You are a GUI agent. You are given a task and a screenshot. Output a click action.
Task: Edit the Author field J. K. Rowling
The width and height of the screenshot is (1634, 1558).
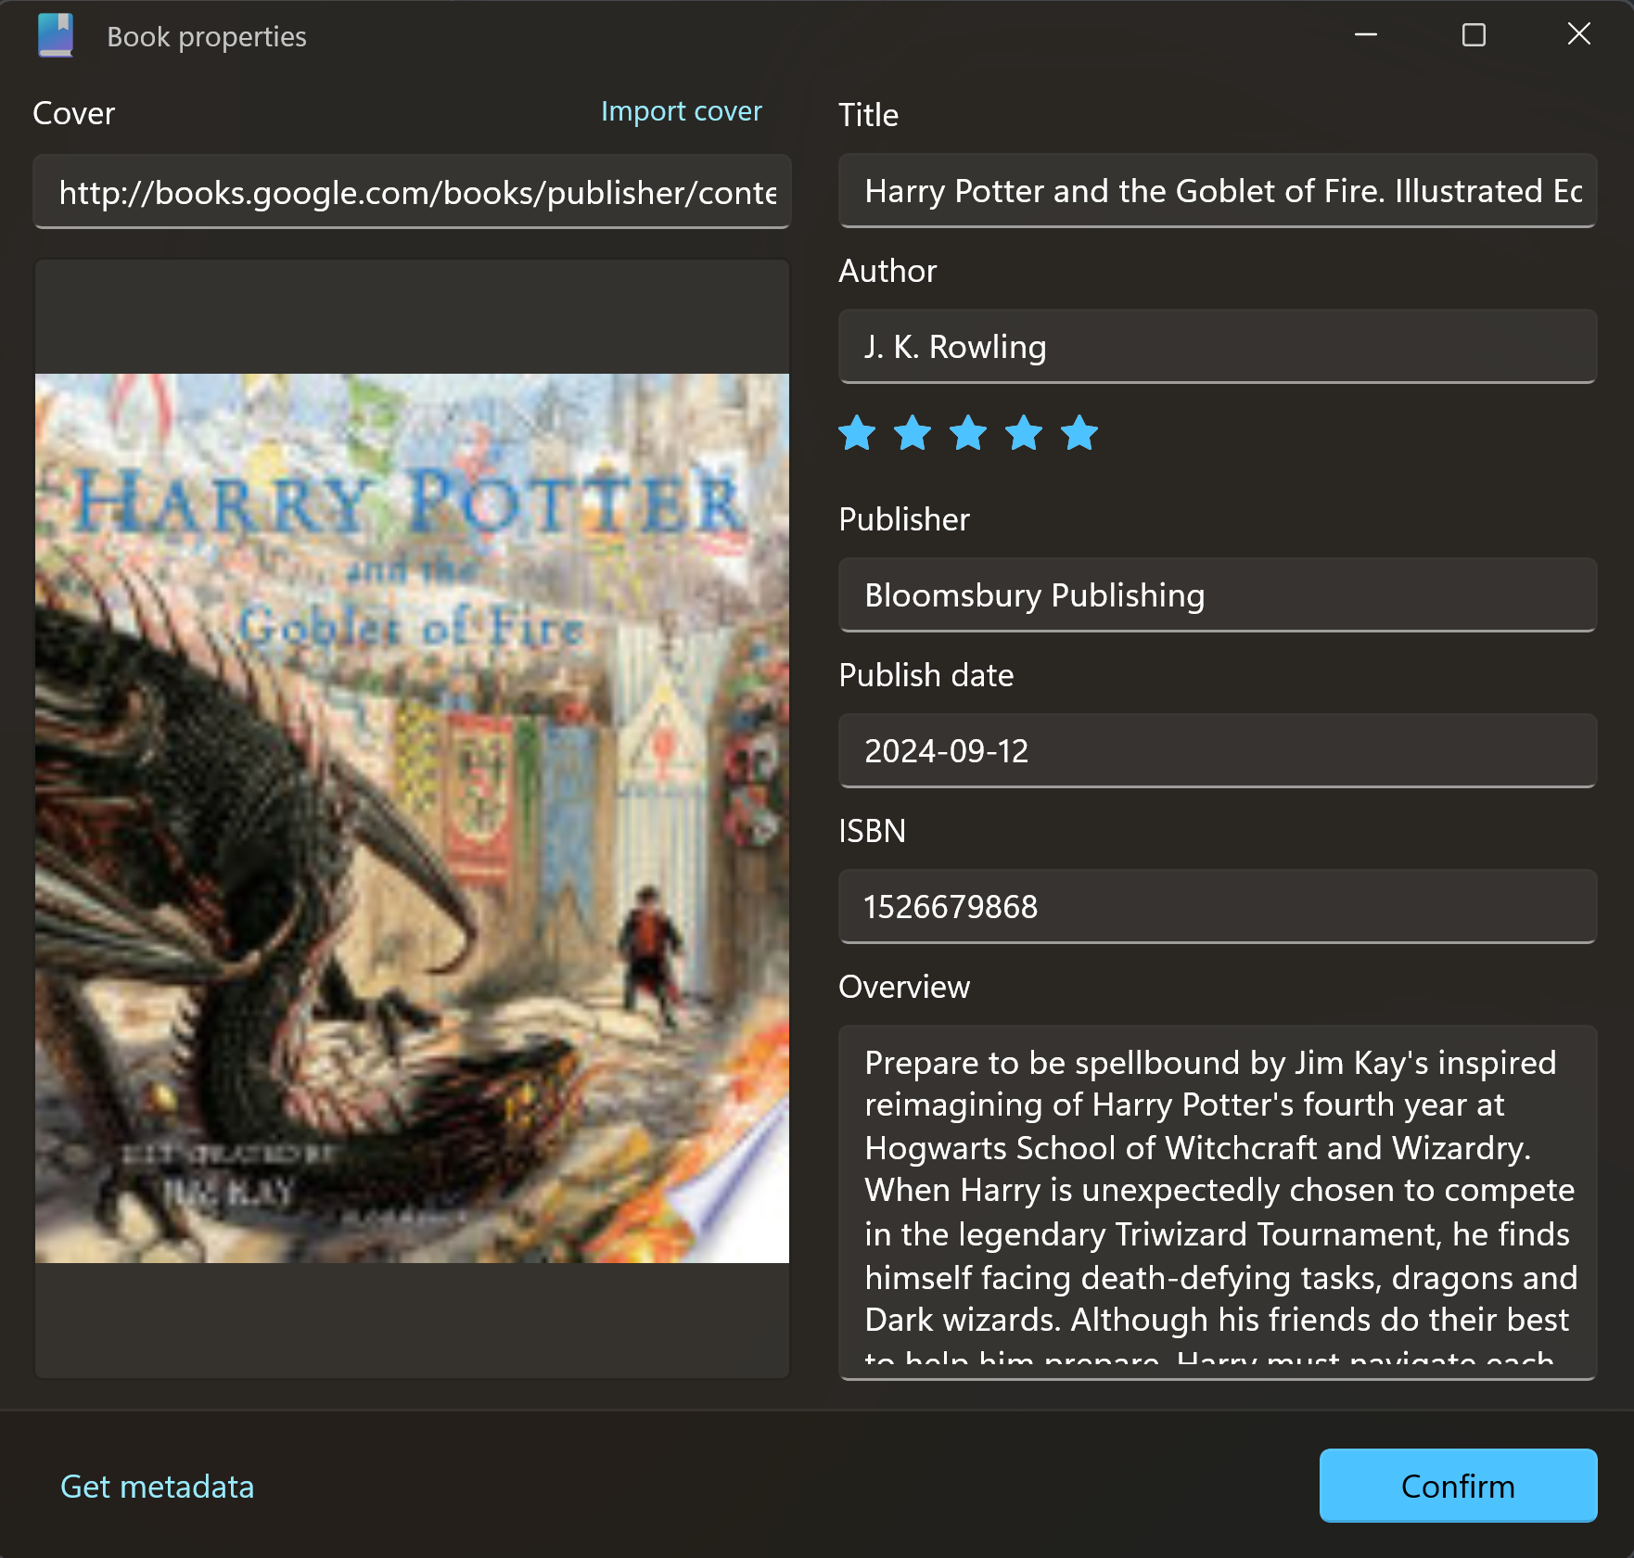click(x=1218, y=347)
